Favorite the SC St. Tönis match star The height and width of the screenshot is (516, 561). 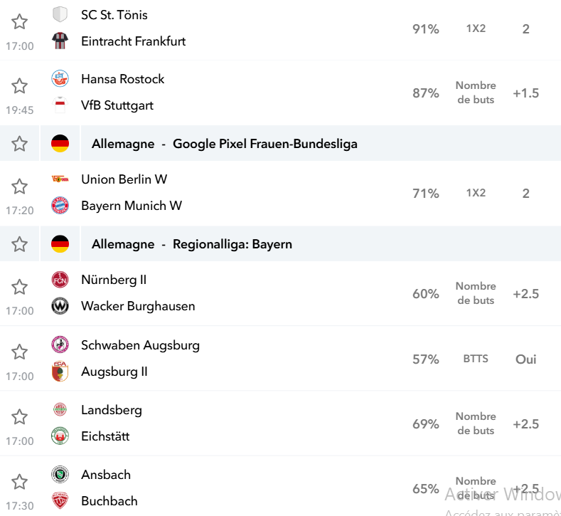19,22
